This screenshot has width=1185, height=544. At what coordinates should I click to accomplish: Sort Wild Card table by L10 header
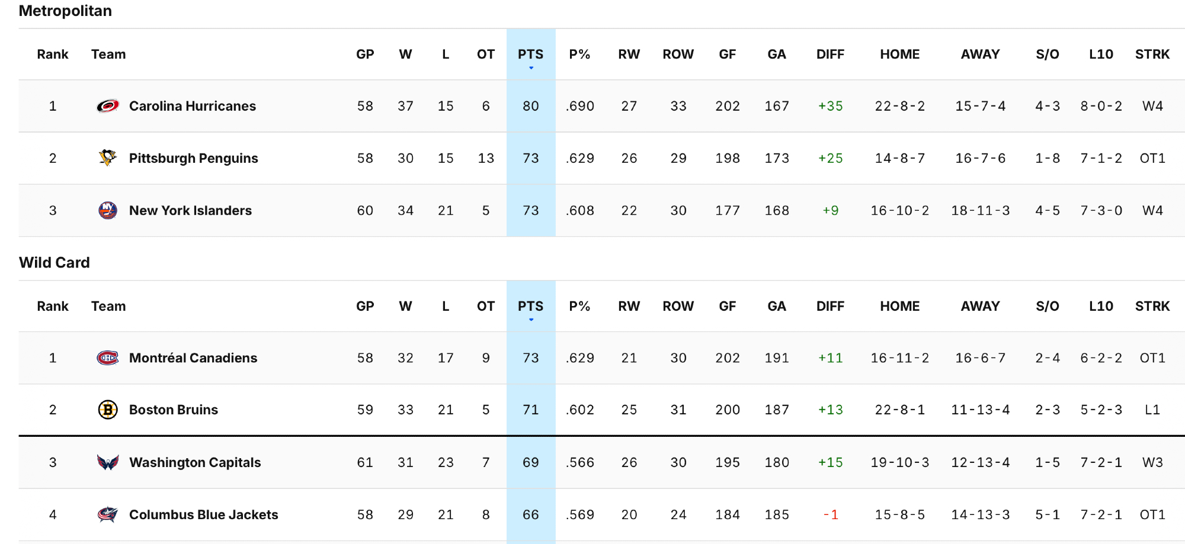(1101, 306)
